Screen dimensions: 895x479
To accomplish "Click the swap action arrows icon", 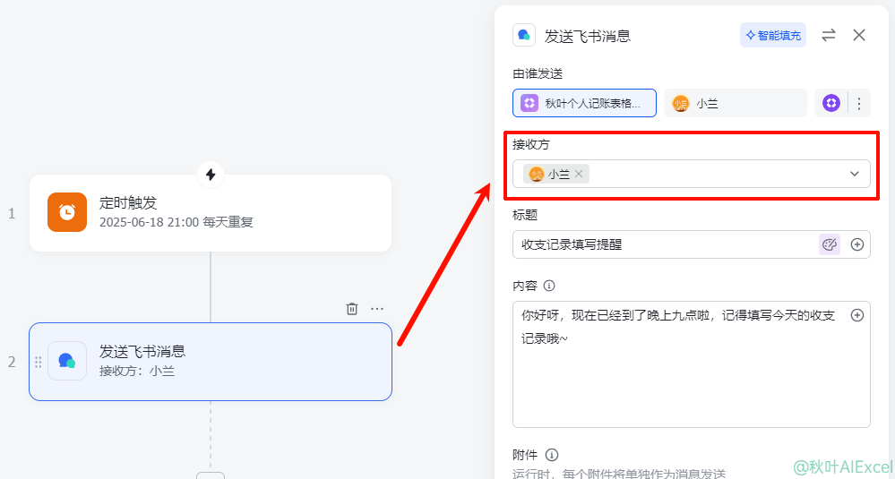I will (x=828, y=35).
